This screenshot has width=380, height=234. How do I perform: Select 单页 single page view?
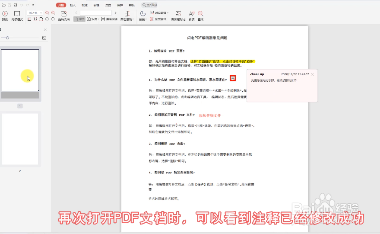click(79, 19)
